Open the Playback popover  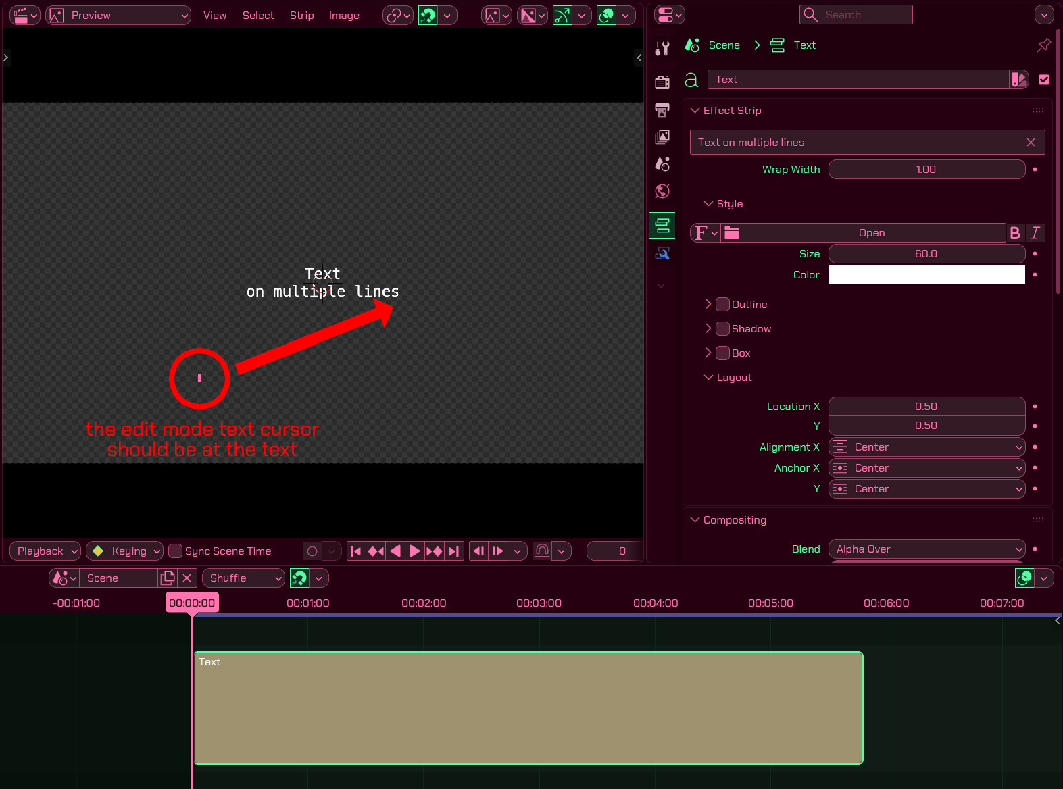pos(45,551)
